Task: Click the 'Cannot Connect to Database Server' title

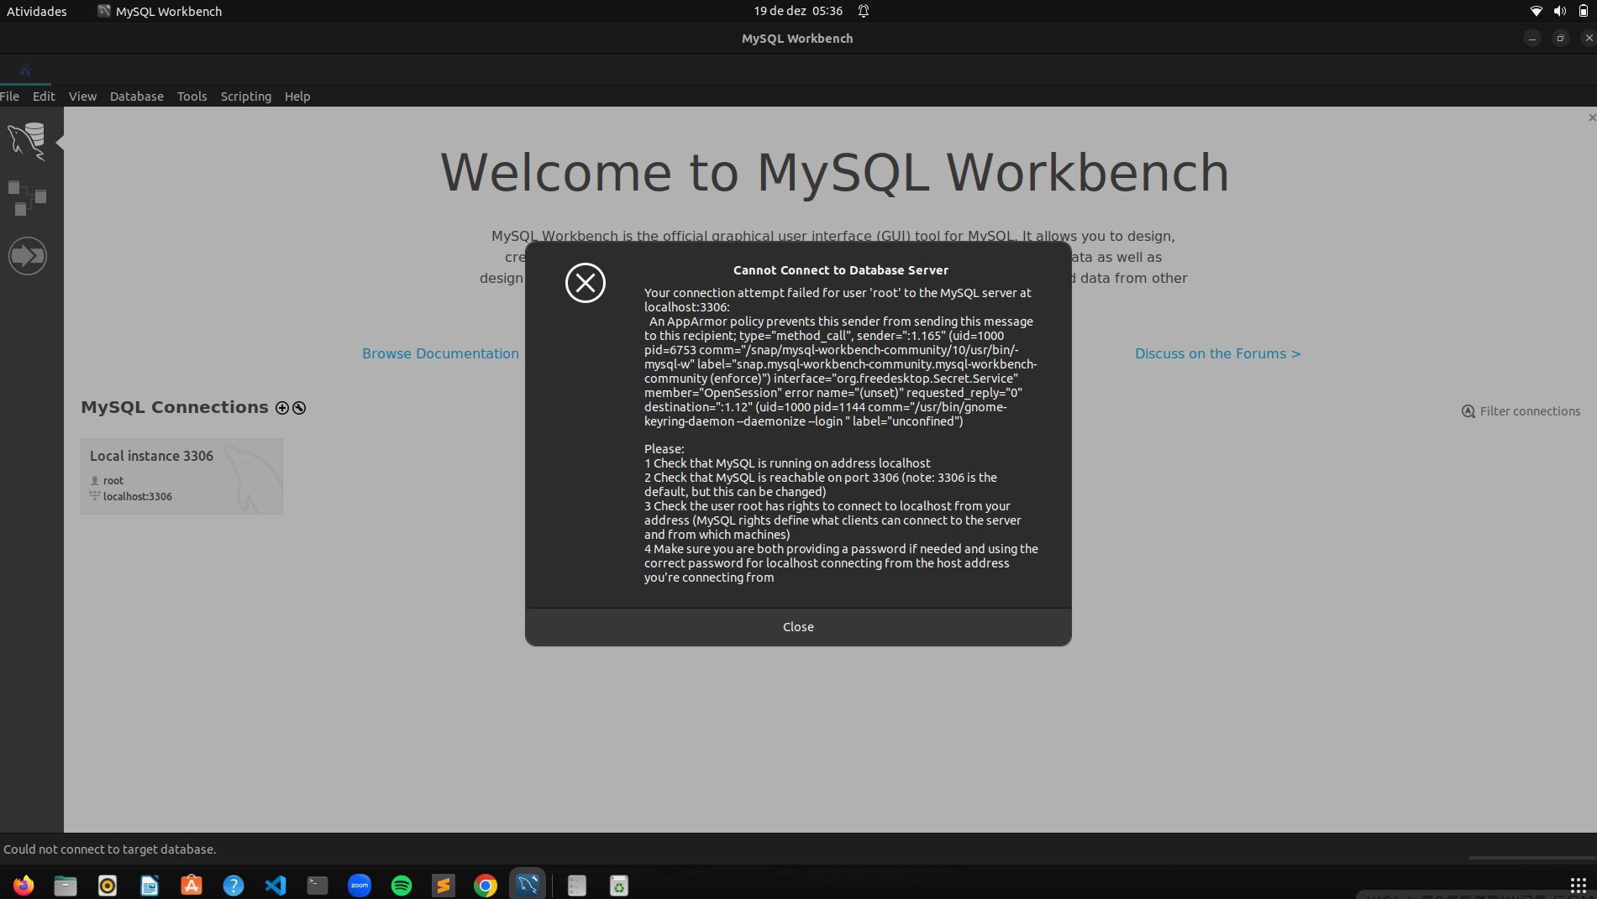Action: point(840,270)
